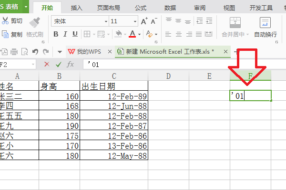Image resolution: width=286 pixels, height=190 pixels.
Task: Decrease font size with A- icon
Action: coord(154,21)
